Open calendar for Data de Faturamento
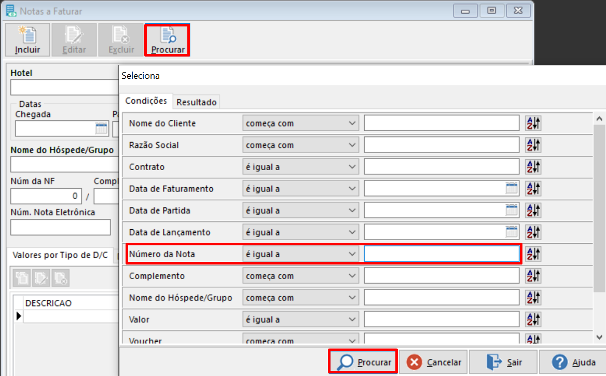The width and height of the screenshot is (606, 376). [x=512, y=189]
